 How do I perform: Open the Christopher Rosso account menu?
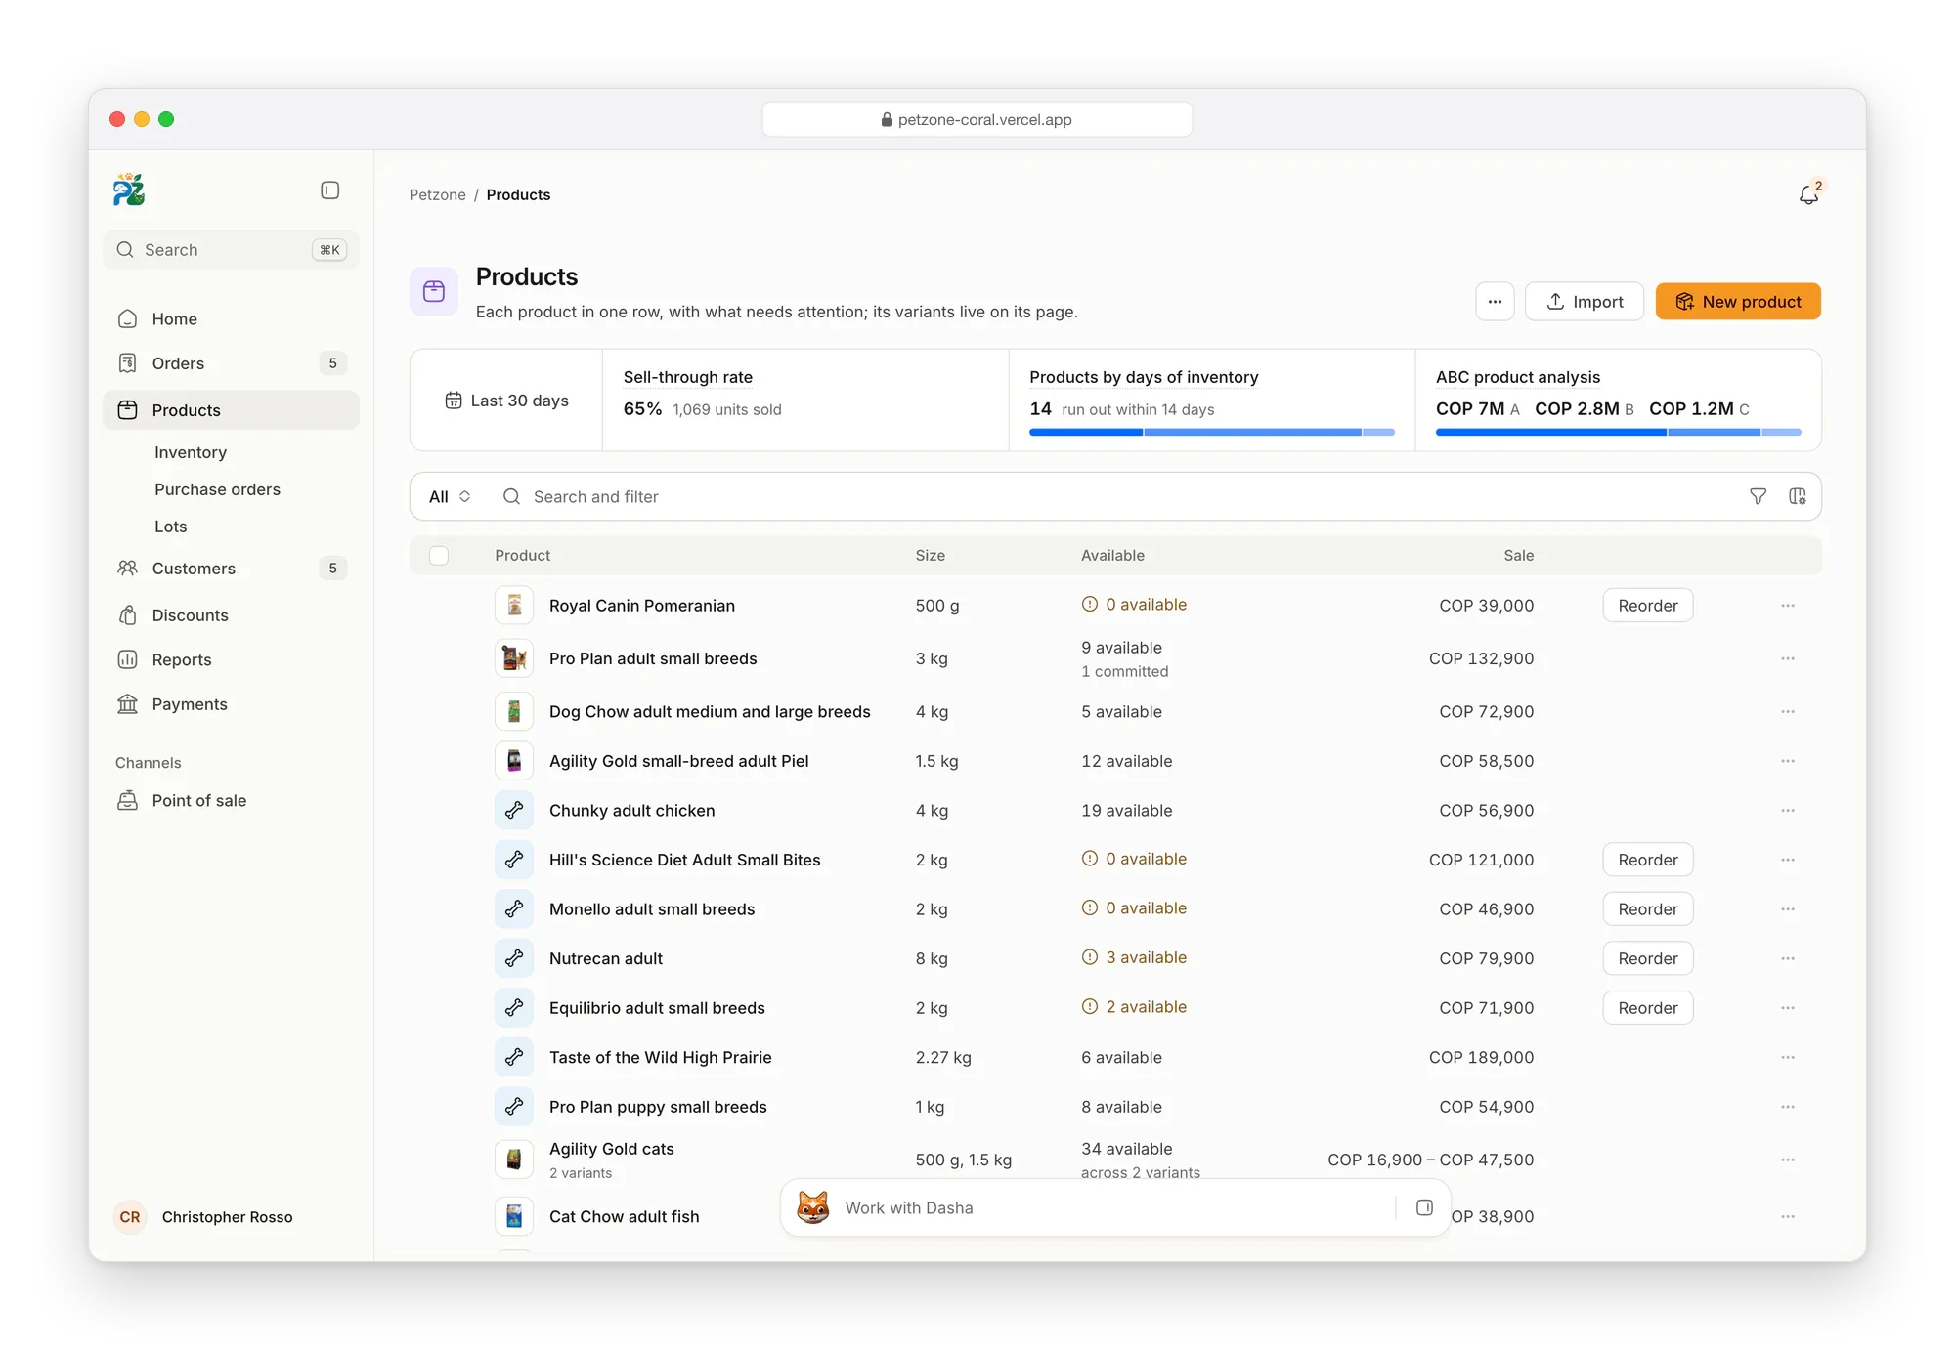(x=204, y=1217)
